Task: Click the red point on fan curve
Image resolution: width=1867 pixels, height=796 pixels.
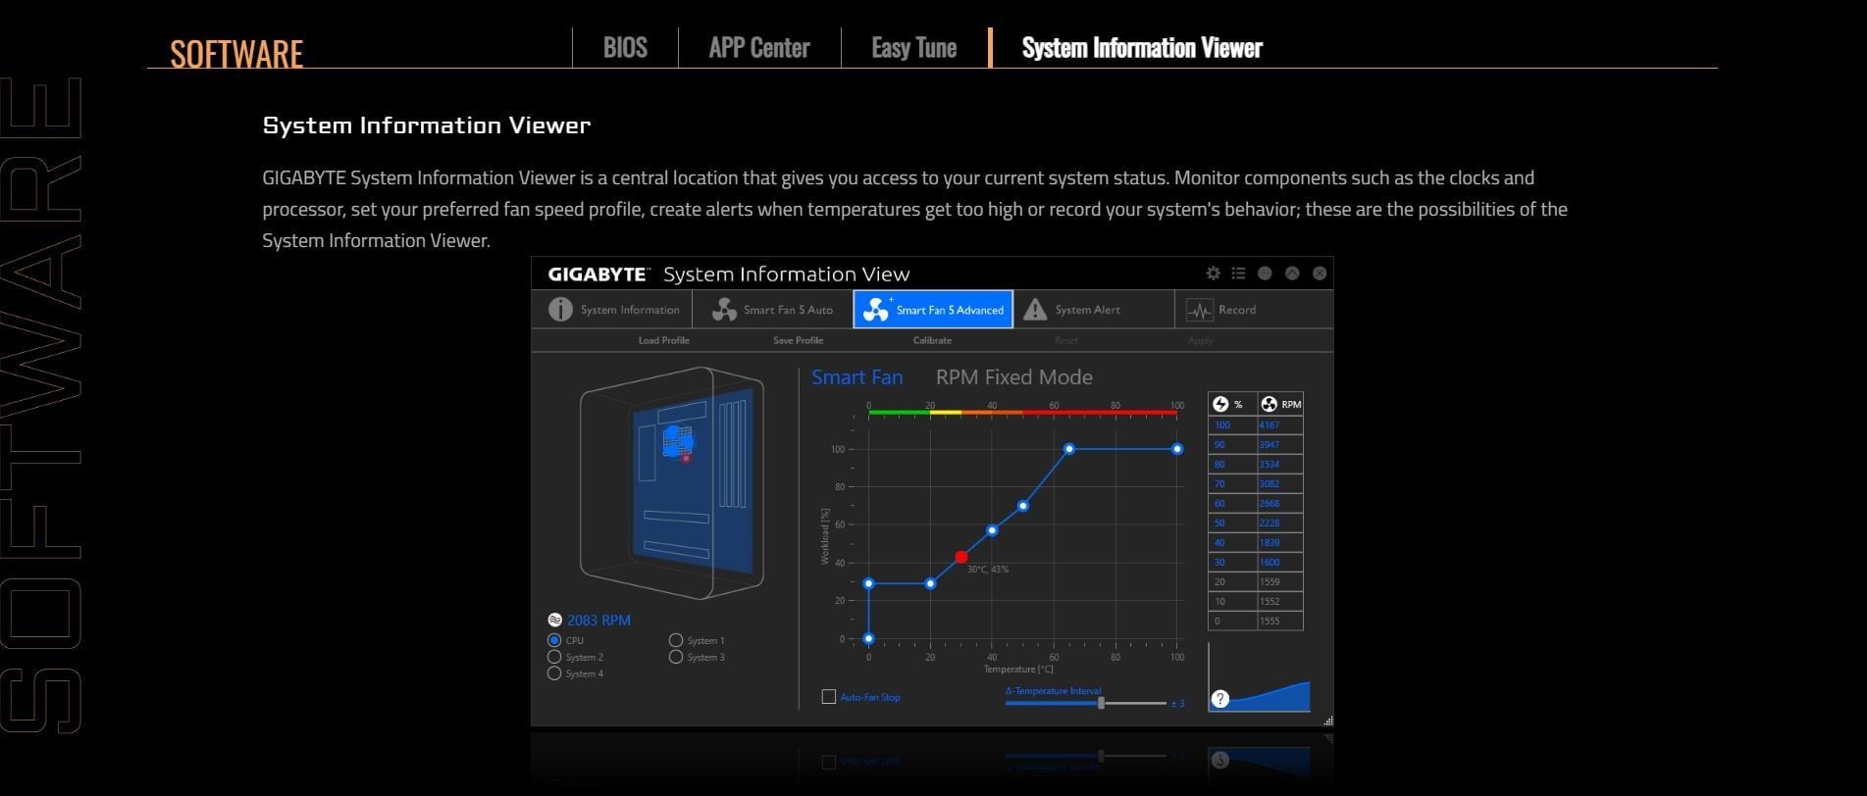Action: tap(961, 557)
